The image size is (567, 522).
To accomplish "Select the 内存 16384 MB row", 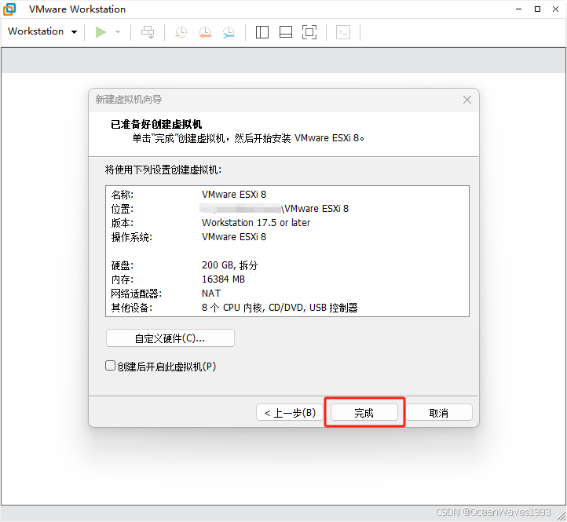I will coord(287,279).
